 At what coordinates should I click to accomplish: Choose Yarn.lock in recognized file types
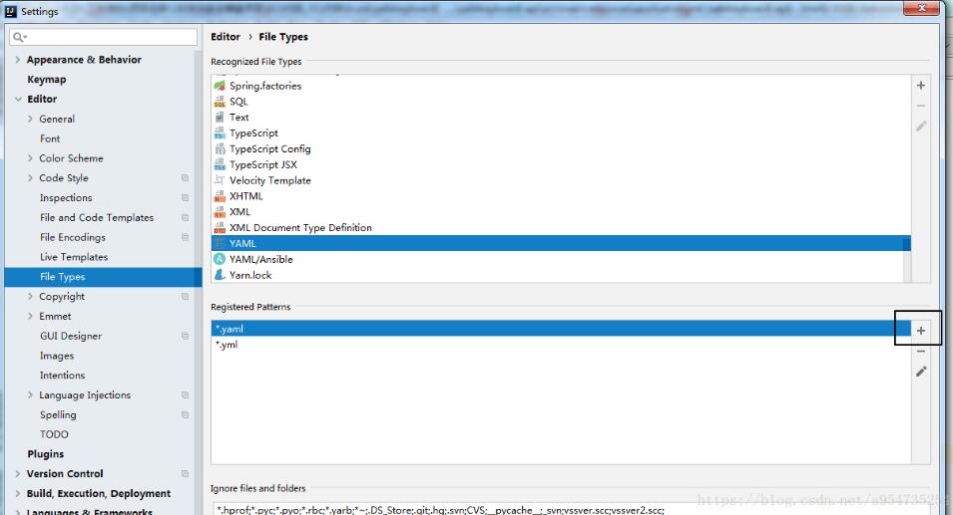pyautogui.click(x=249, y=275)
